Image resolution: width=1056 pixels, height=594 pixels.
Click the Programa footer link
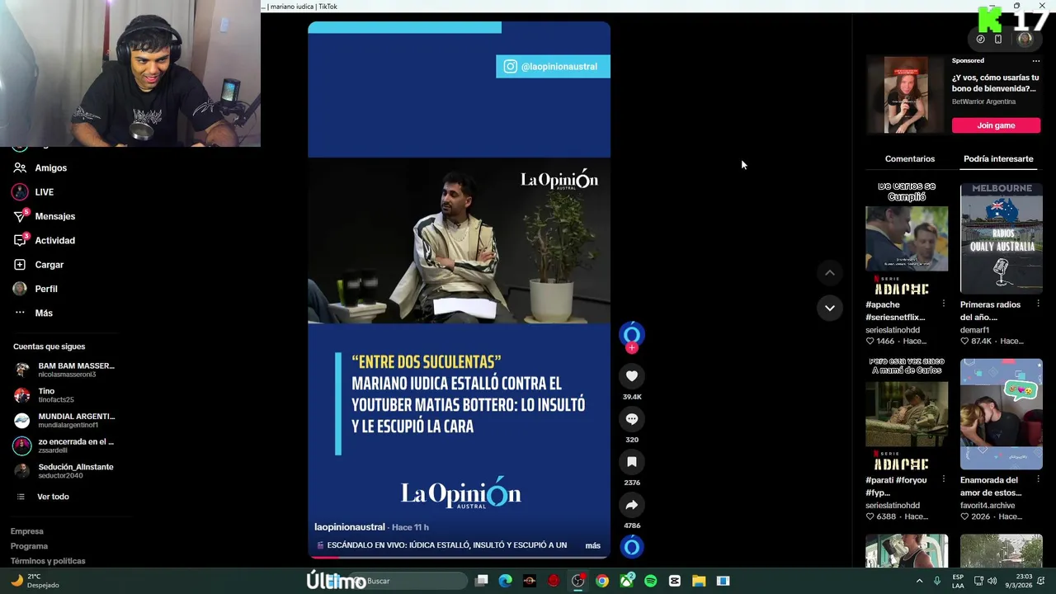(x=30, y=546)
